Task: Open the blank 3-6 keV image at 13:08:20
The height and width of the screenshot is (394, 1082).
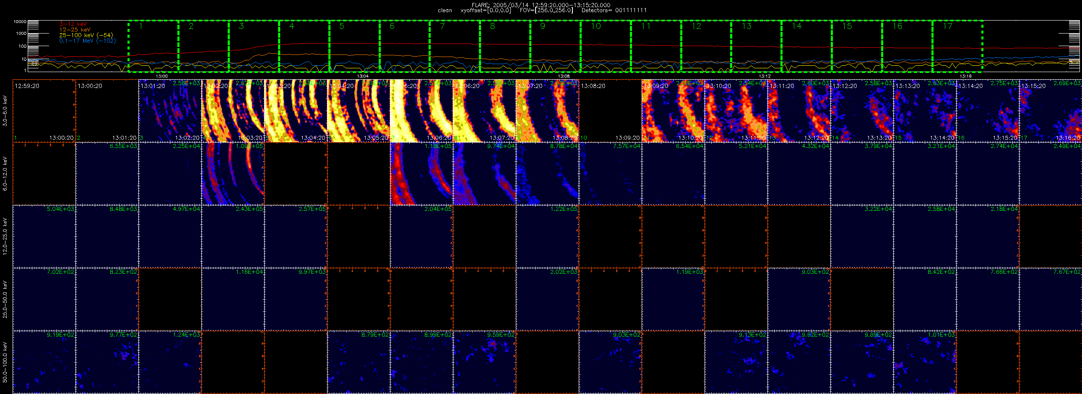Action: point(610,111)
